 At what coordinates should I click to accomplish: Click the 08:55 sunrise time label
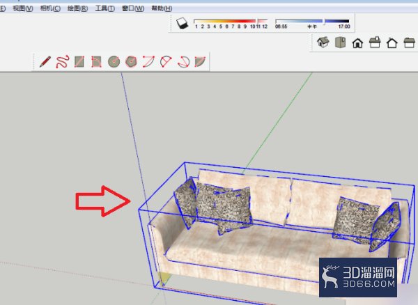281,26
